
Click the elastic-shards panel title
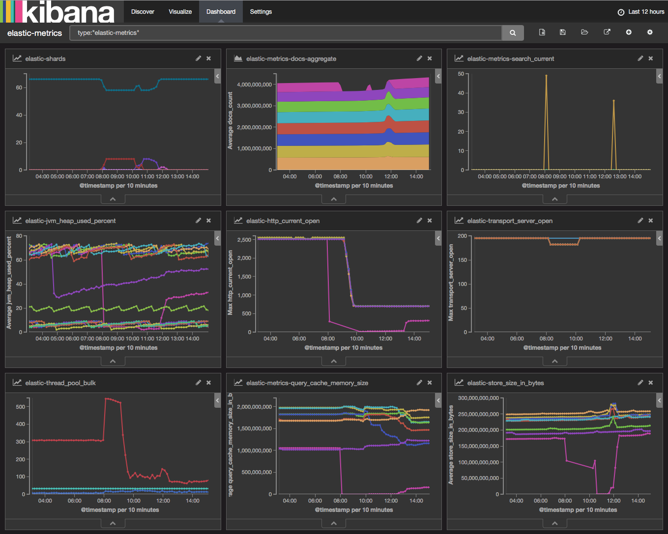point(45,58)
